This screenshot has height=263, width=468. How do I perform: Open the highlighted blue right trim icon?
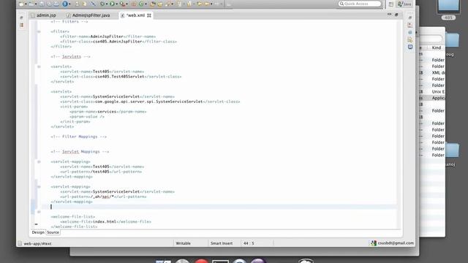(x=410, y=47)
